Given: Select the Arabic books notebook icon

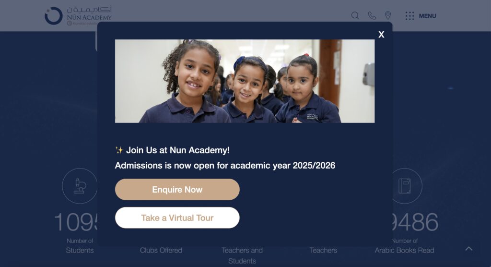Looking at the screenshot, I should pyautogui.click(x=405, y=186).
